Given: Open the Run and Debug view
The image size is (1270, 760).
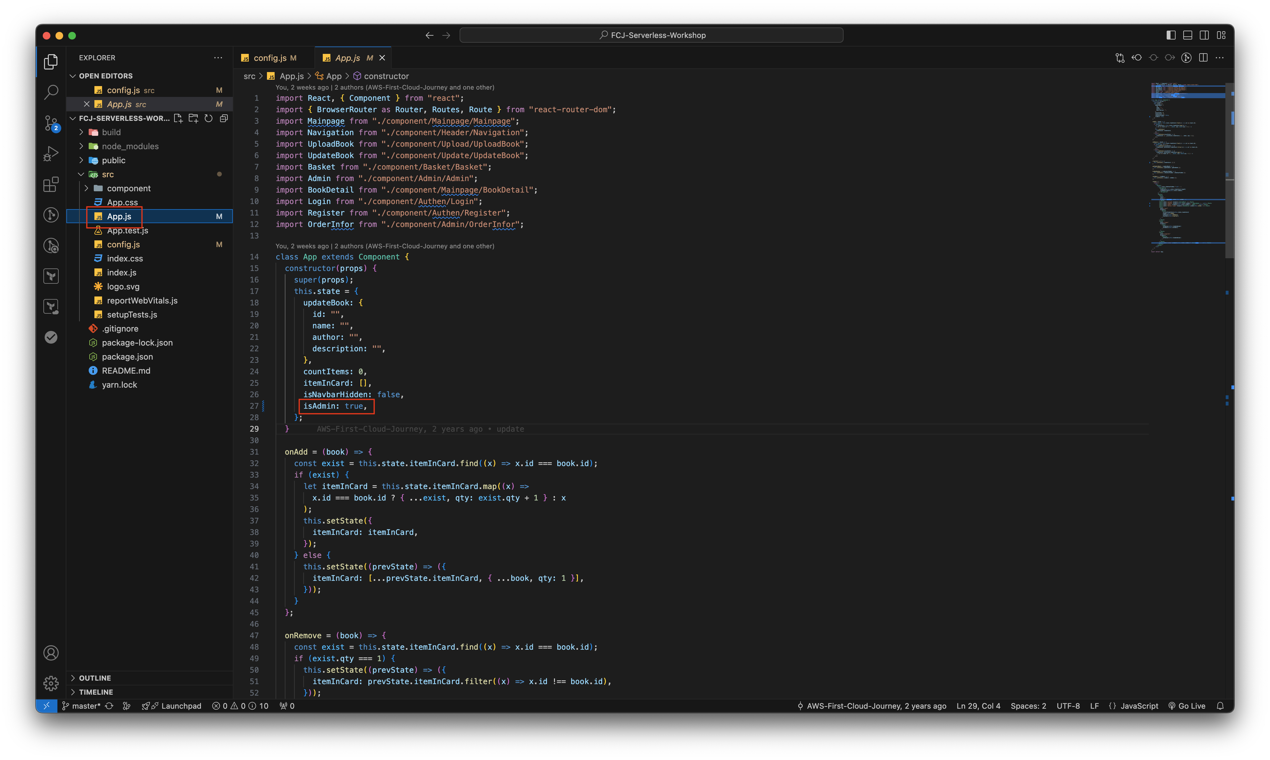Looking at the screenshot, I should 51,154.
